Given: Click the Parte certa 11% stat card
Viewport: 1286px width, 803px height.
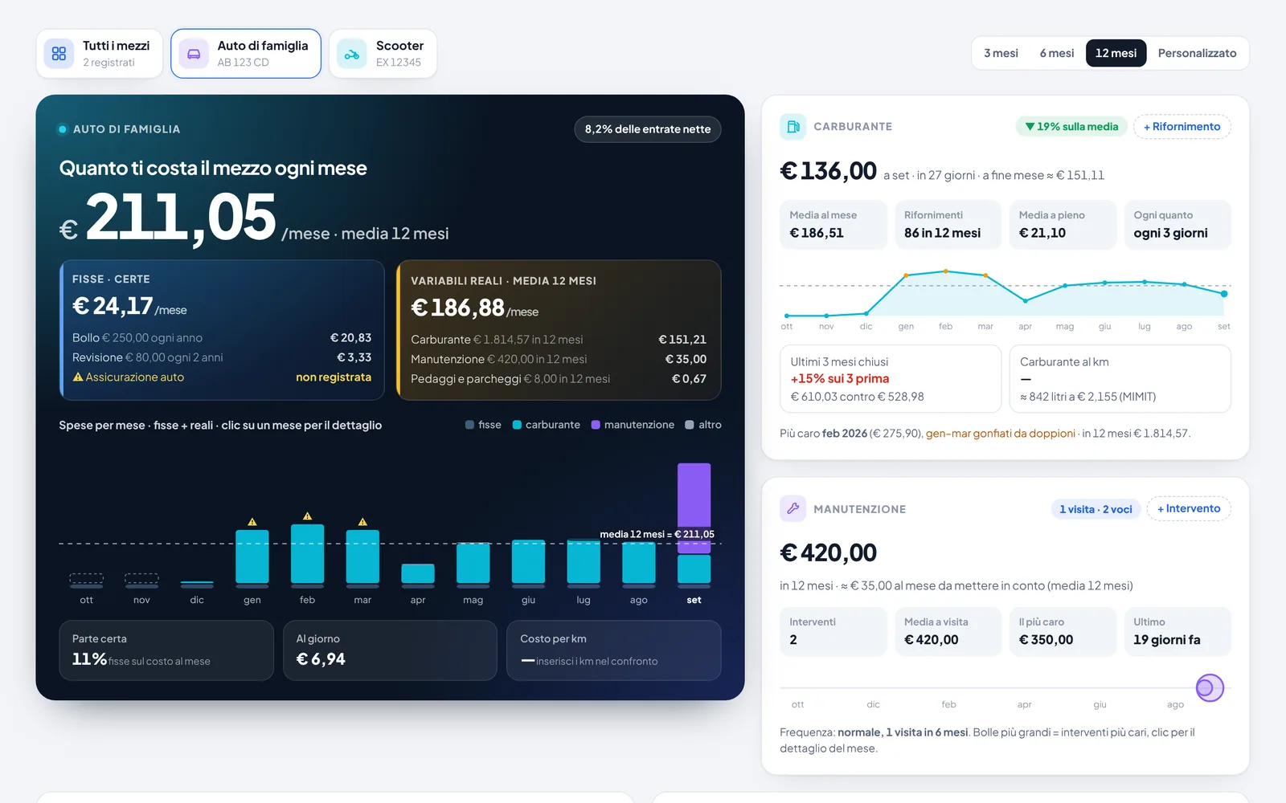Looking at the screenshot, I should pyautogui.click(x=166, y=650).
